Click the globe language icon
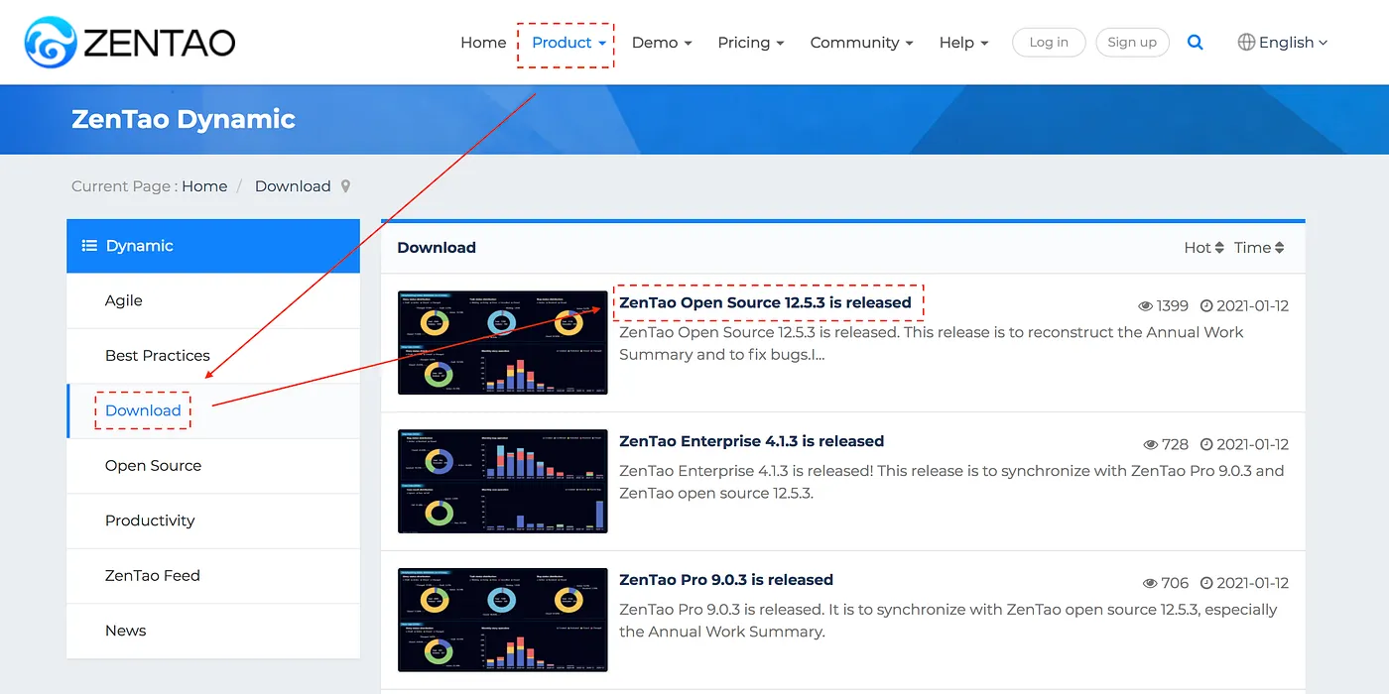 [1246, 43]
